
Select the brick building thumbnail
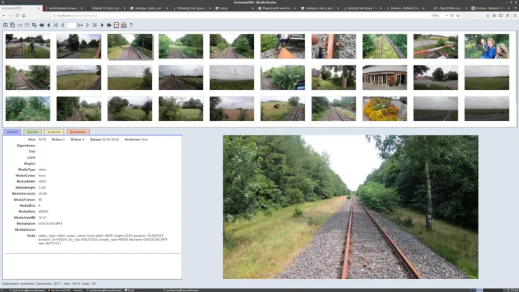pyautogui.click(x=385, y=78)
